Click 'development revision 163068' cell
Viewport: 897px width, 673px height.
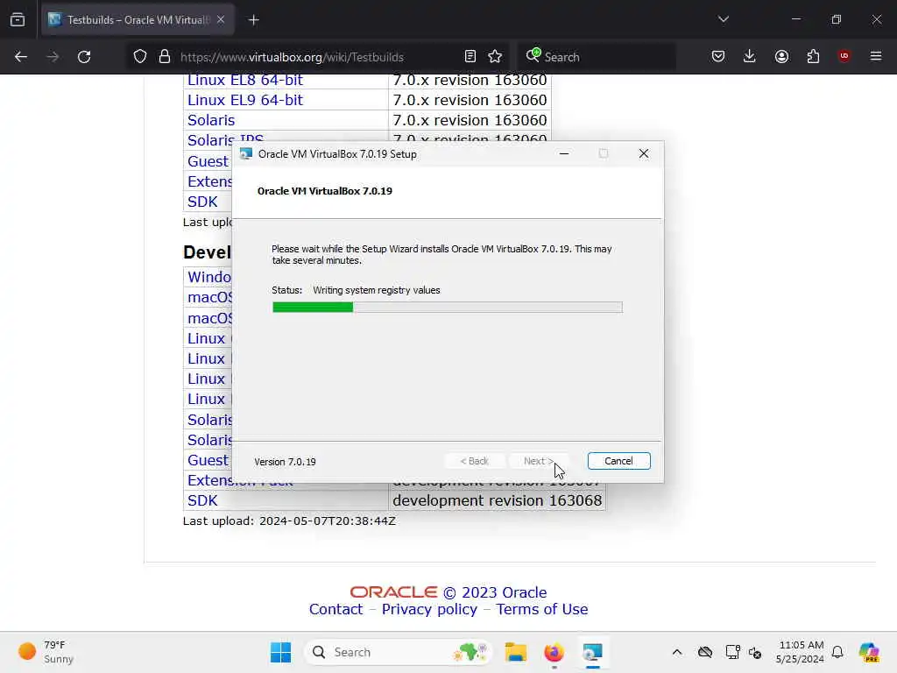[498, 500]
